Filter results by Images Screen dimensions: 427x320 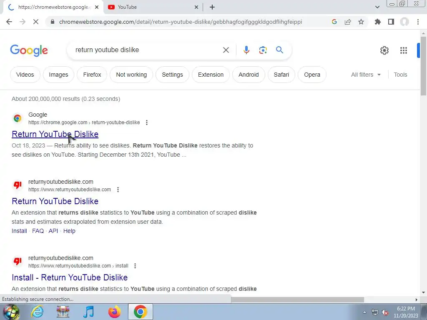(58, 75)
